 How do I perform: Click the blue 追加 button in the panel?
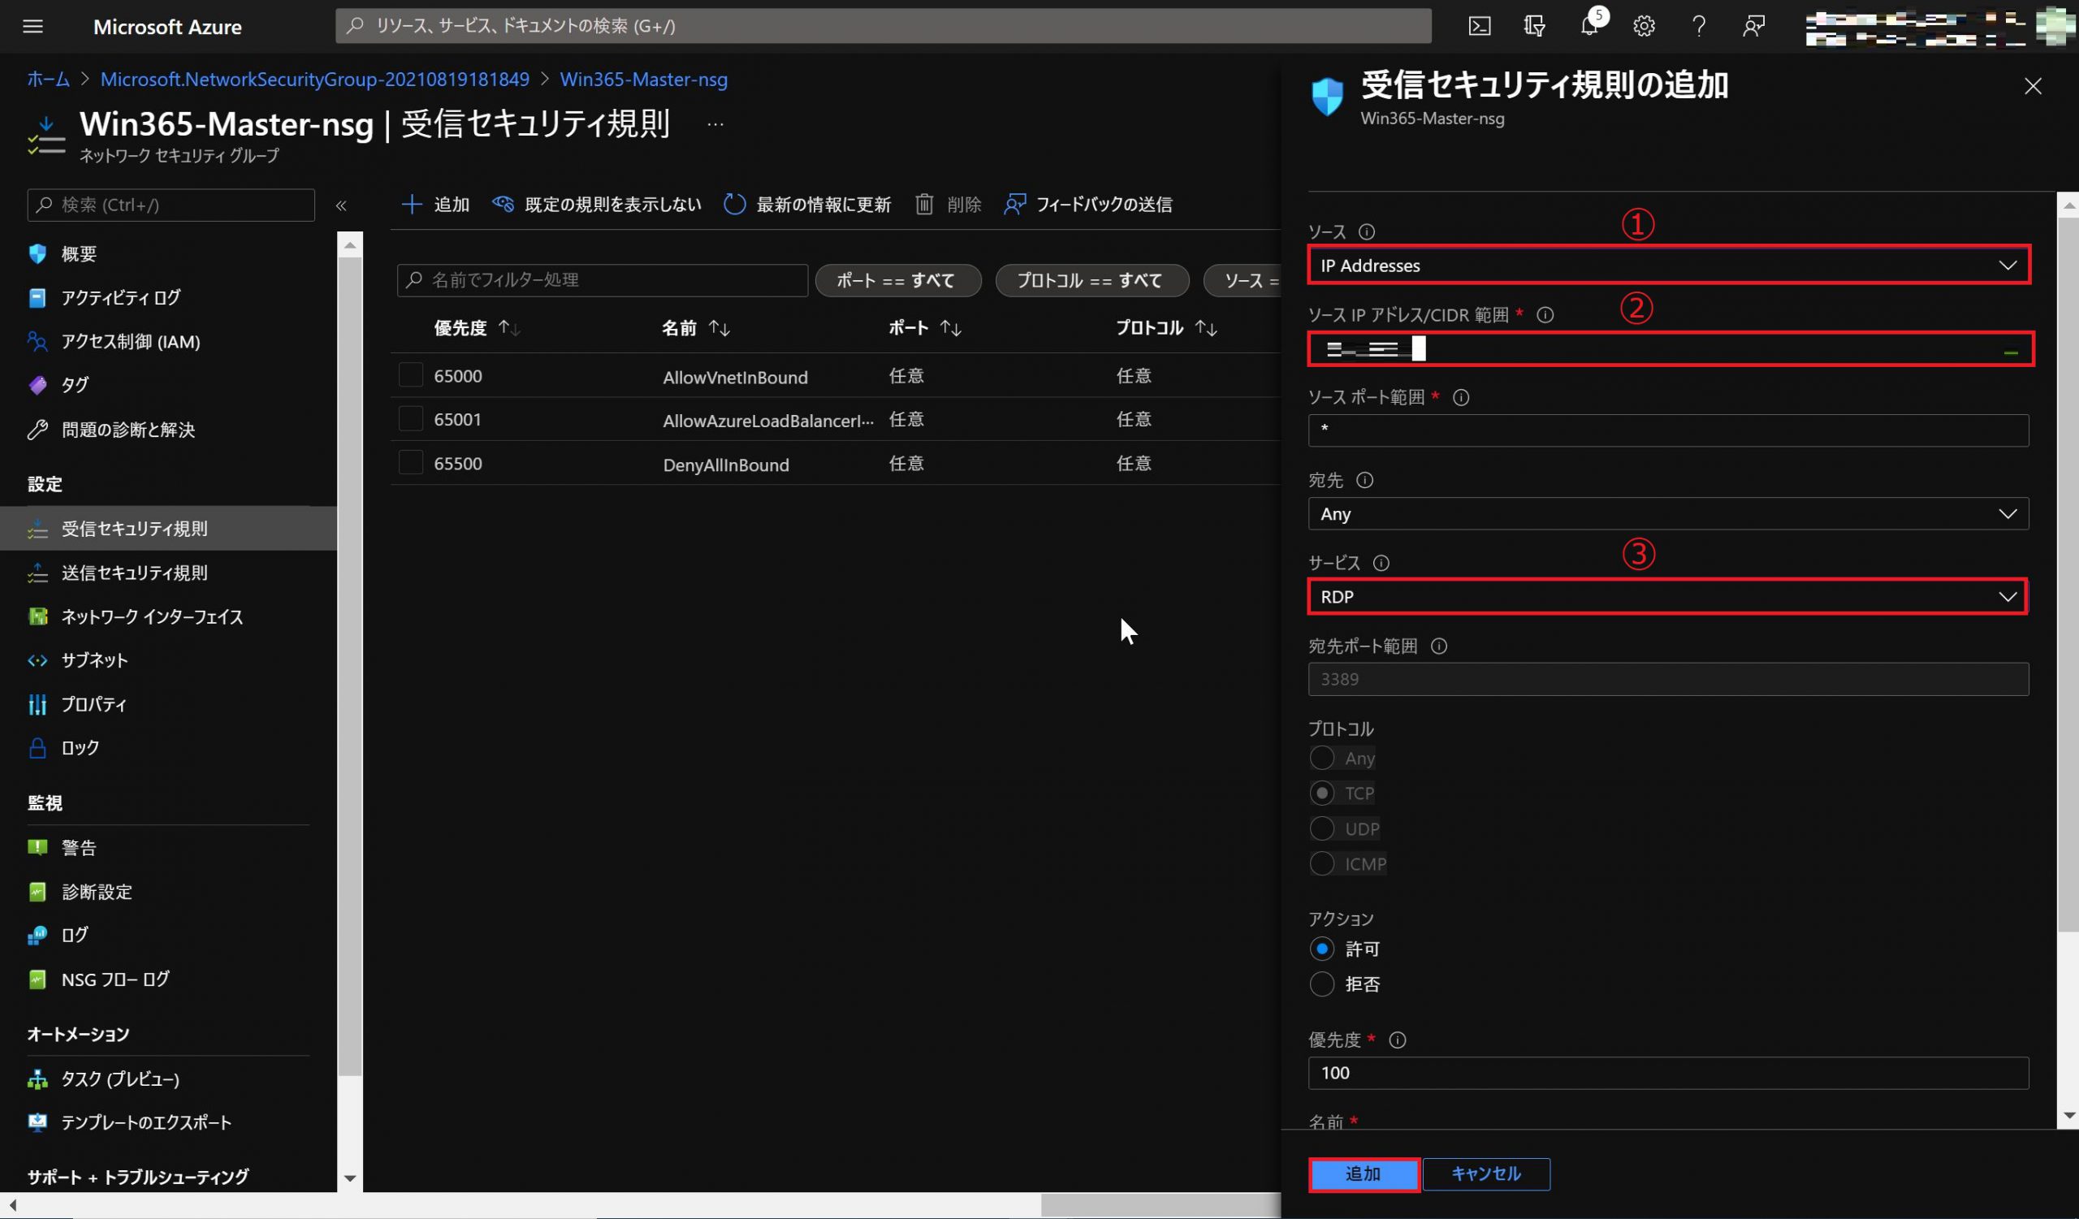(1363, 1174)
